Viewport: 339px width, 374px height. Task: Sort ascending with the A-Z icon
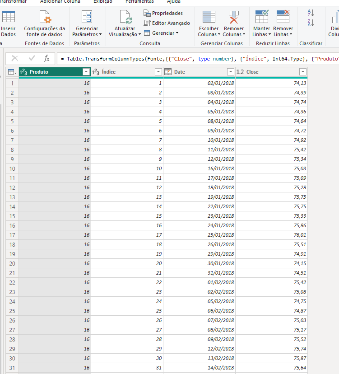point(311,13)
